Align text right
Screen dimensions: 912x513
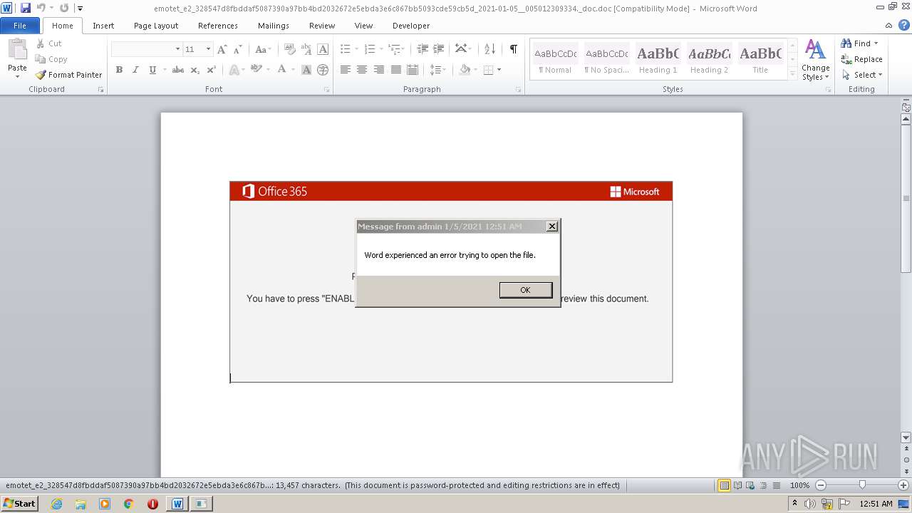click(379, 70)
